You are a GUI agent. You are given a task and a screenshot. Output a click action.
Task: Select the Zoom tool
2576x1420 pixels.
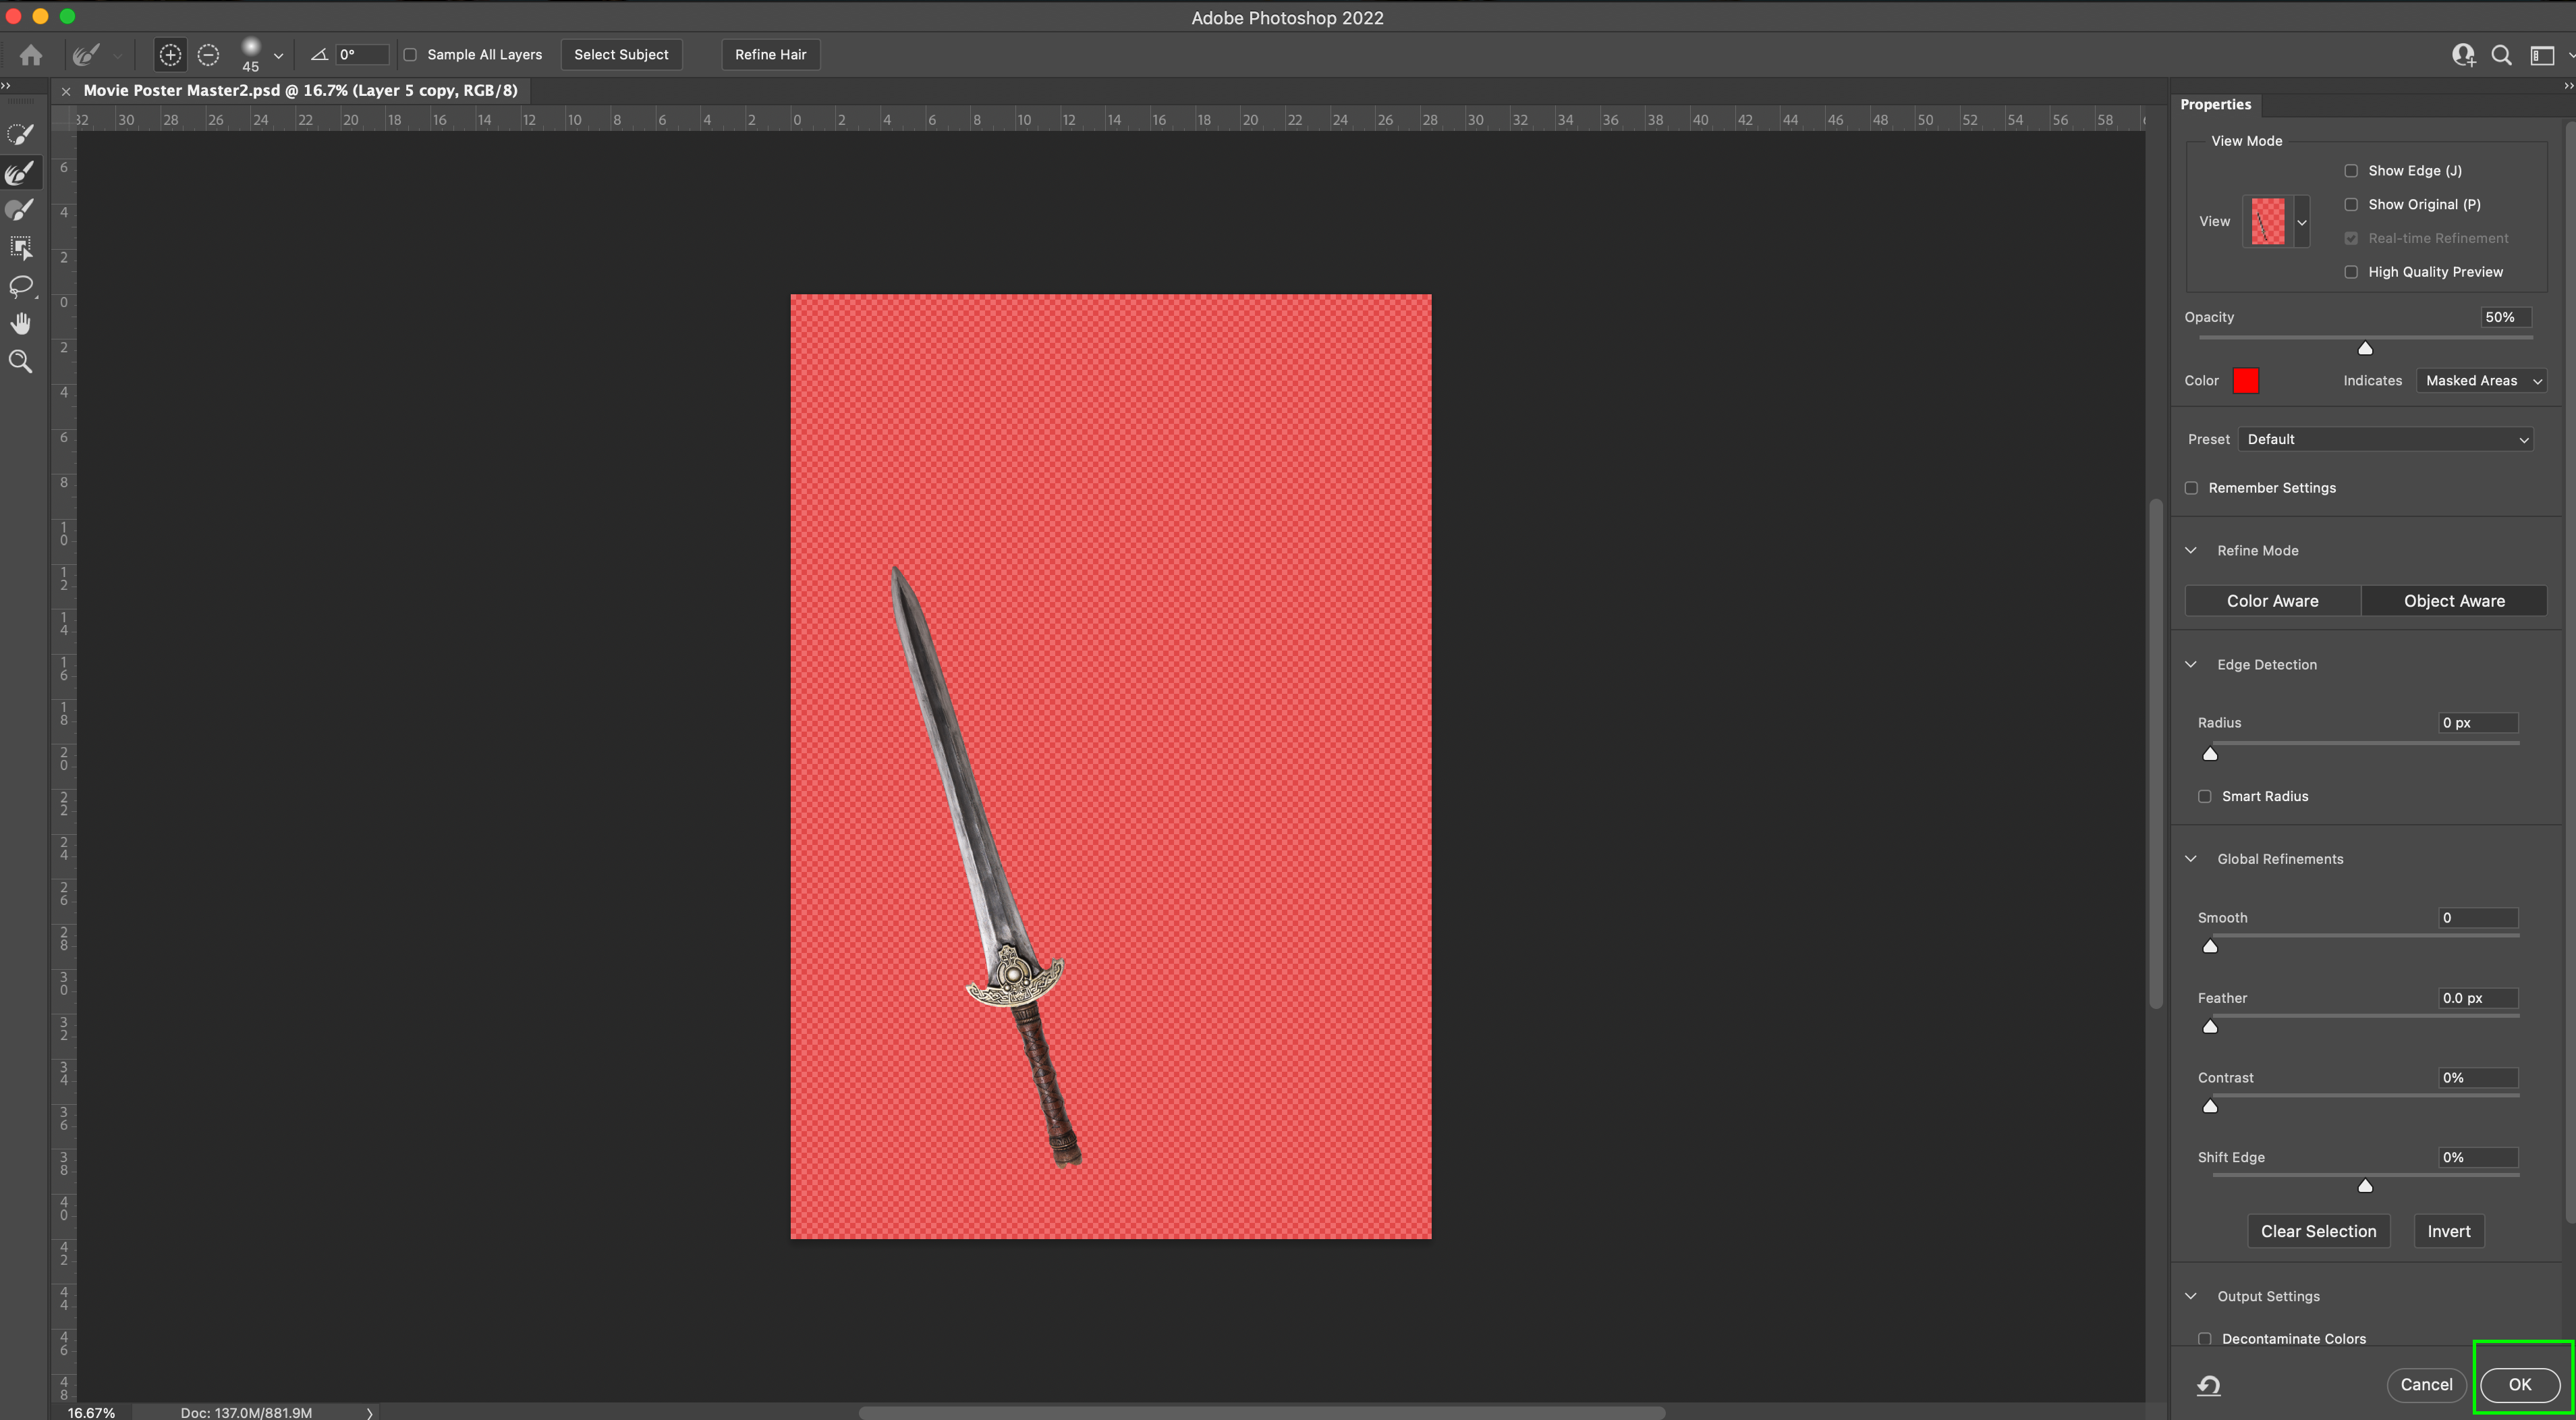[x=20, y=361]
